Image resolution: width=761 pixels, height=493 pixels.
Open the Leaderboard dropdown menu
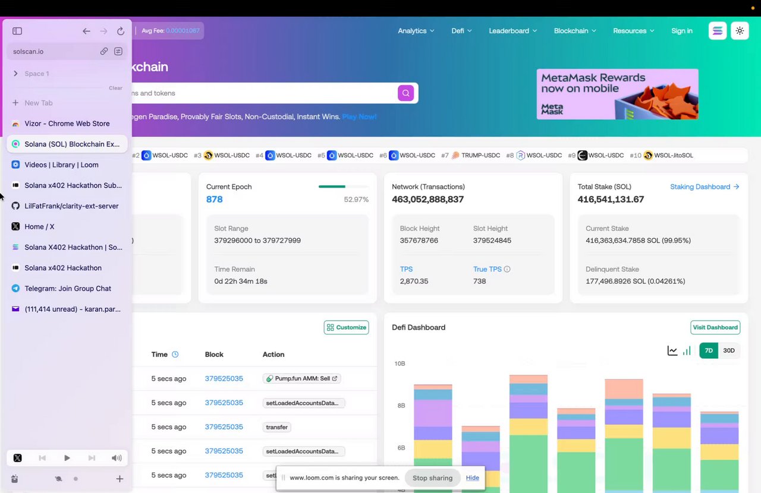pyautogui.click(x=513, y=31)
